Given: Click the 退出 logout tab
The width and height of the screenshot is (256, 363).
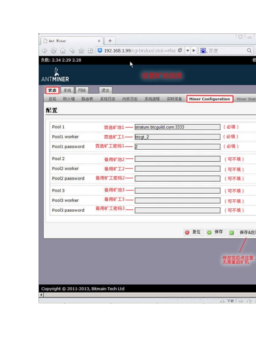Looking at the screenshot, I should (x=105, y=90).
